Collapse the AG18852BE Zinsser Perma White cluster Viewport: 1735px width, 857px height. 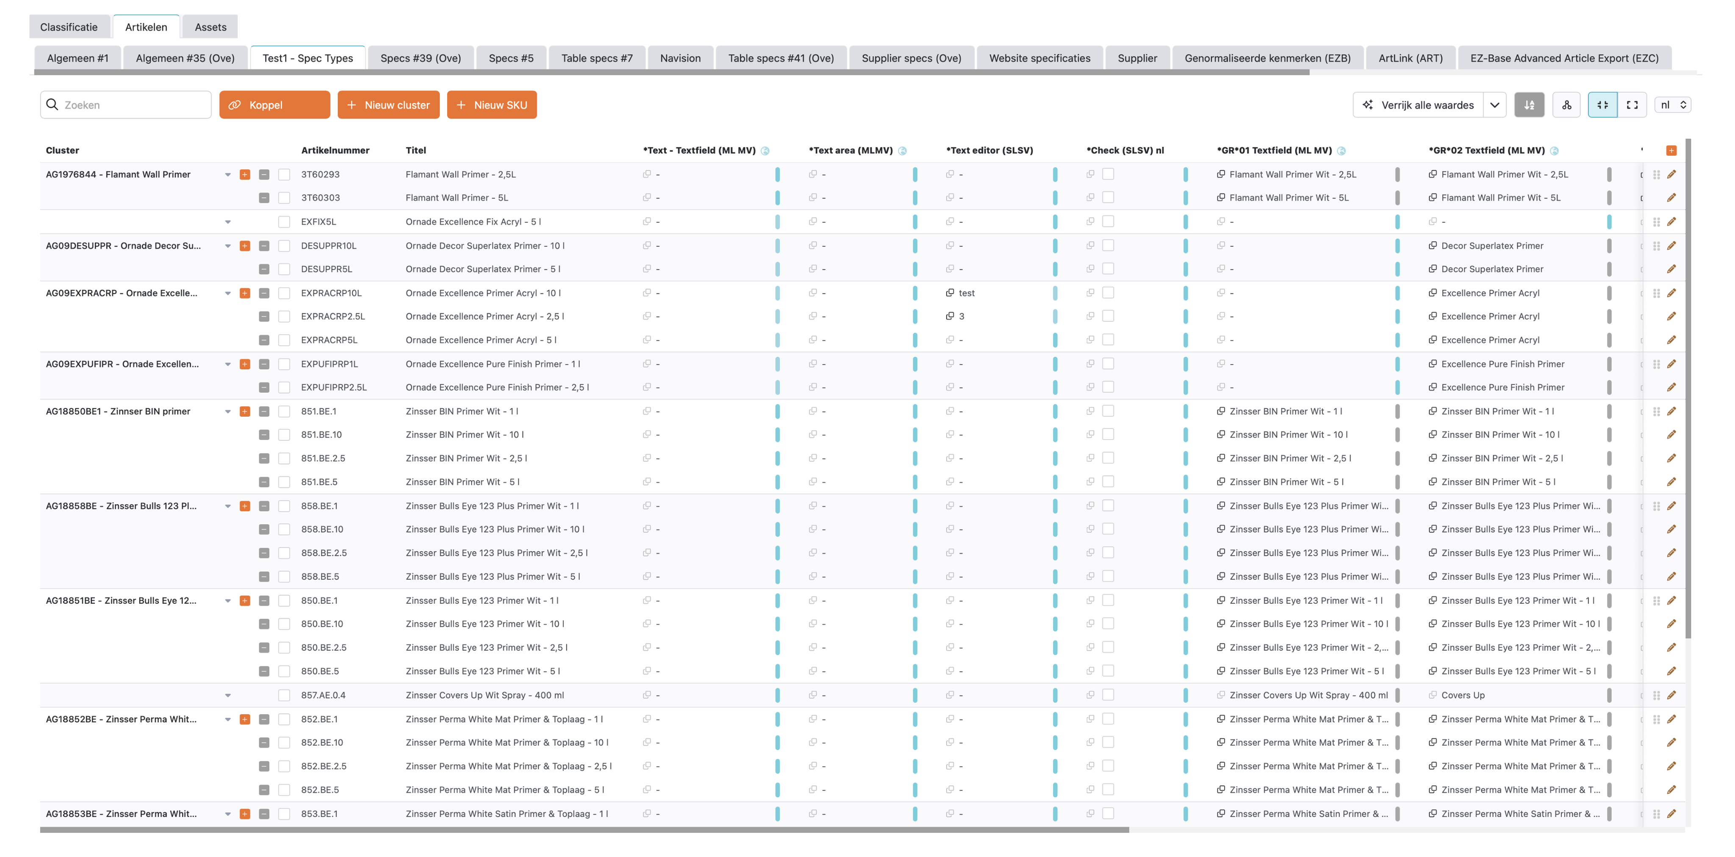227,720
